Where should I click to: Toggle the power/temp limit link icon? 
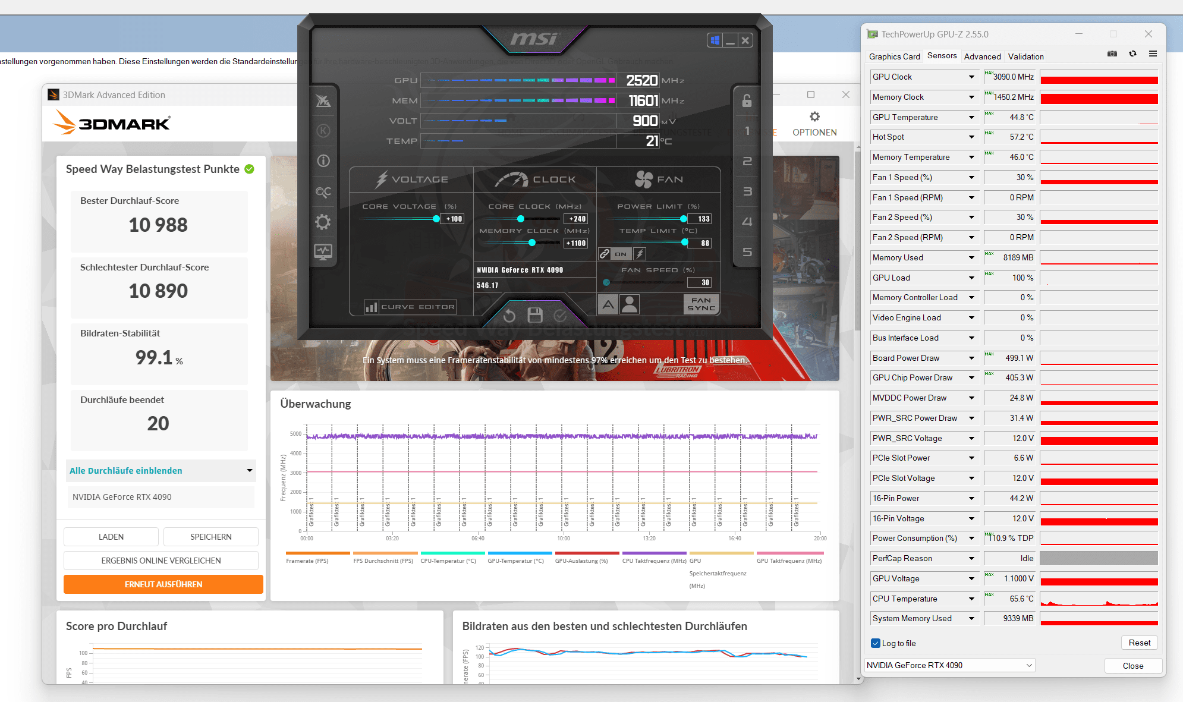[x=605, y=254]
